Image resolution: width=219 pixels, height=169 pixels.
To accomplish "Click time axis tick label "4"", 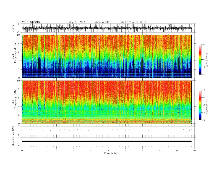I will tap(91, 150).
